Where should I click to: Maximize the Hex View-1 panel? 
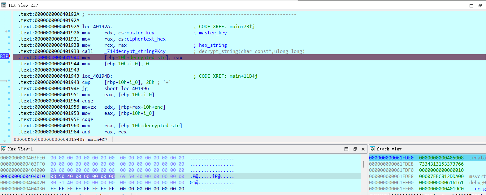(346, 149)
